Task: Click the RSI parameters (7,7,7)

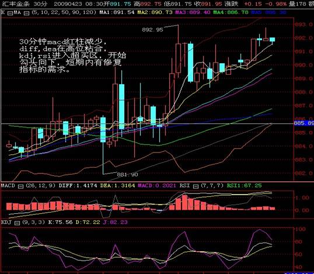Action: [212, 186]
